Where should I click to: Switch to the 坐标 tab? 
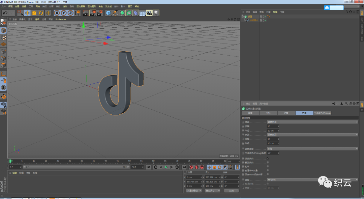click(268, 113)
